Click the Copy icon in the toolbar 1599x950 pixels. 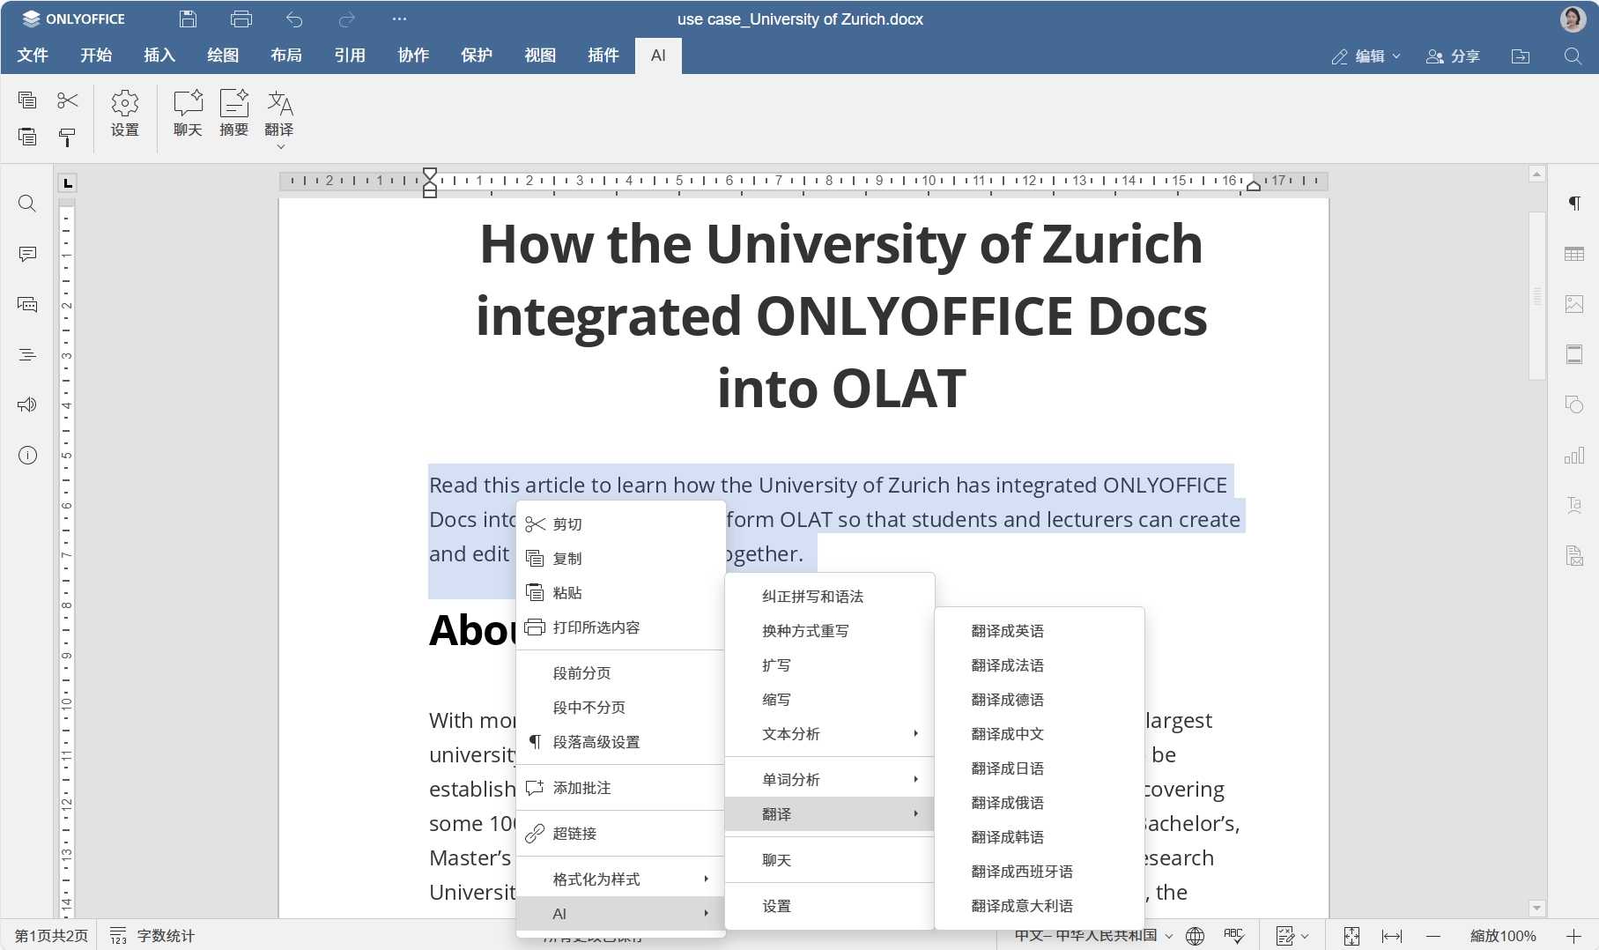pyautogui.click(x=27, y=100)
